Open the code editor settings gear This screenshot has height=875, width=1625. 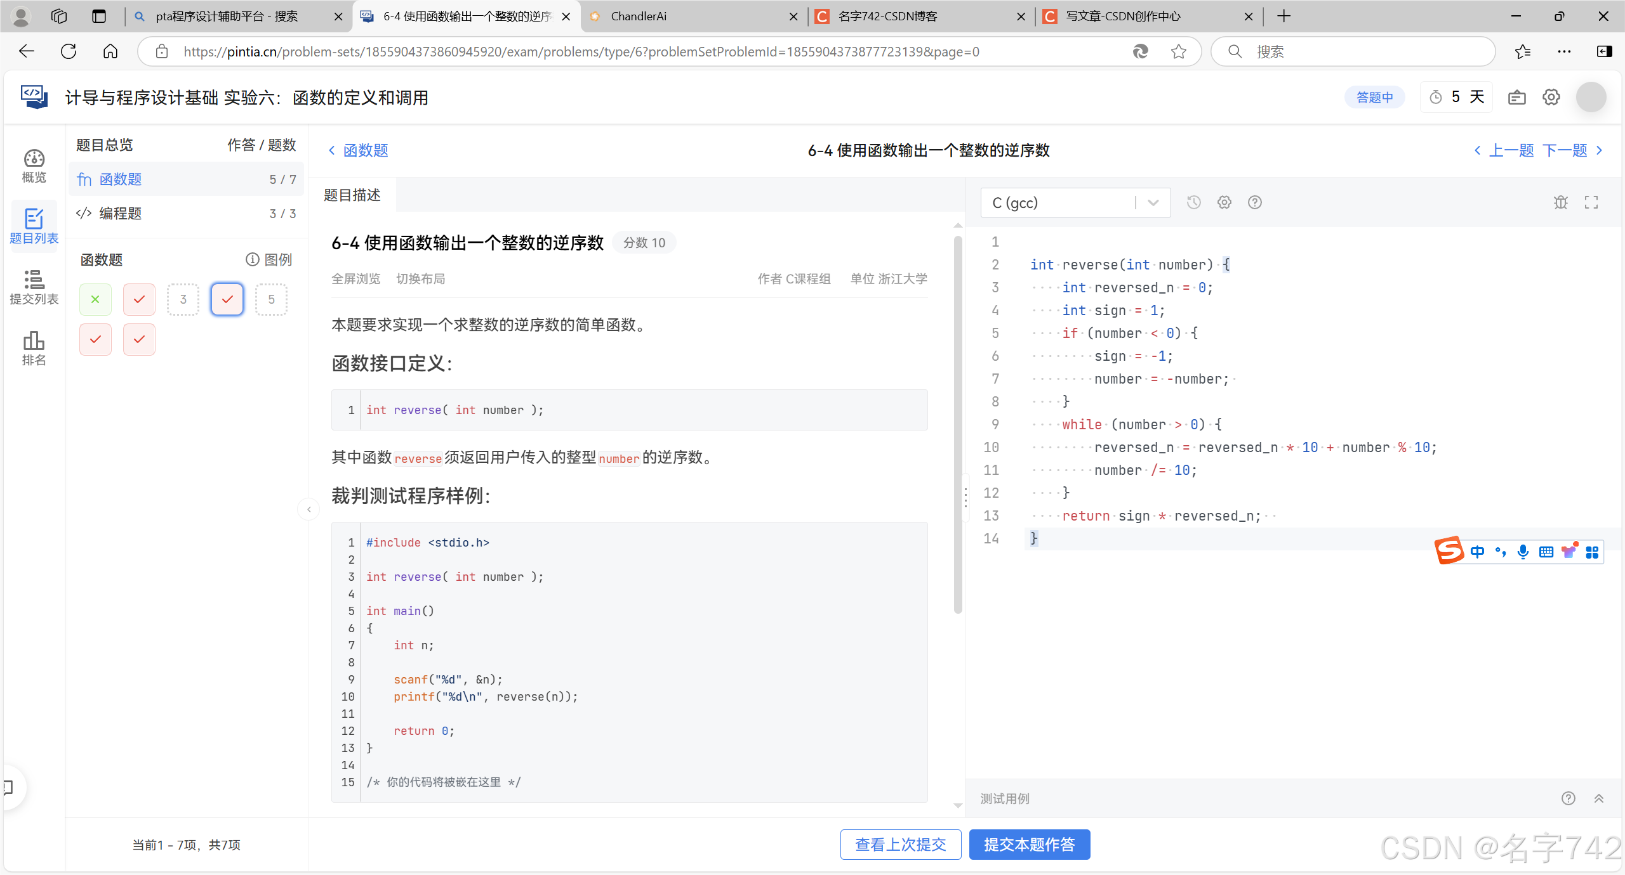1224,202
